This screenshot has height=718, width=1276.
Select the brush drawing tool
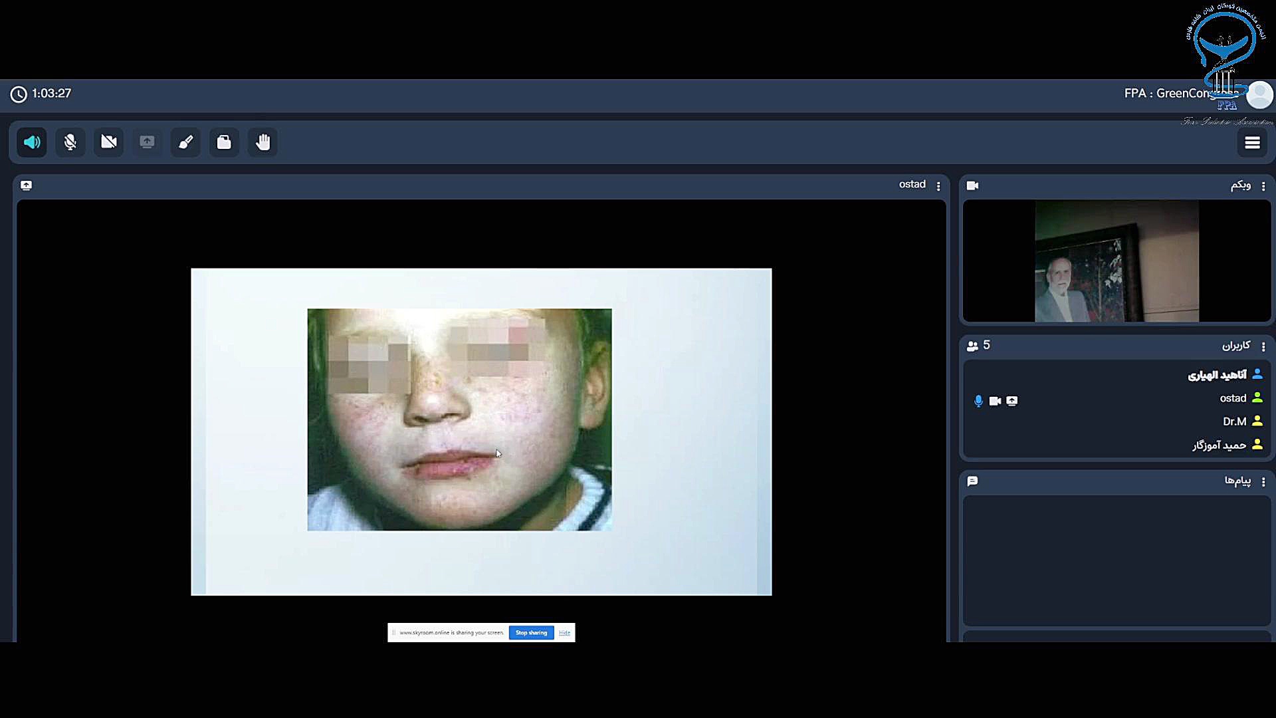[x=185, y=142]
